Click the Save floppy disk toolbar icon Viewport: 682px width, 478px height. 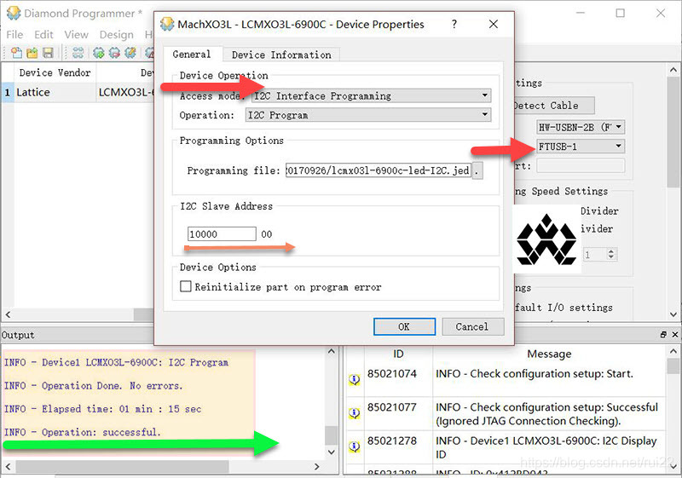pos(48,53)
